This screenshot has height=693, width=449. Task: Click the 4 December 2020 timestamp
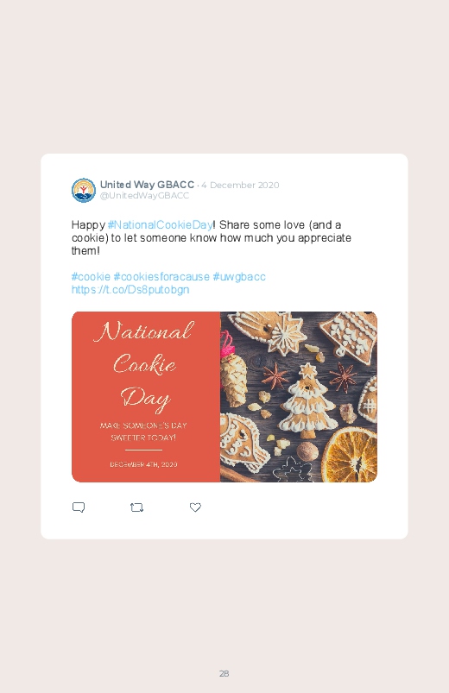pyautogui.click(x=240, y=185)
